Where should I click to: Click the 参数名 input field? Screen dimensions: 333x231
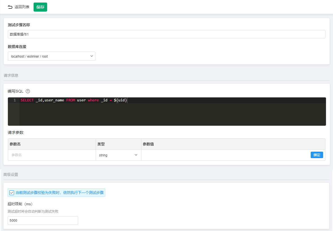tap(52, 155)
